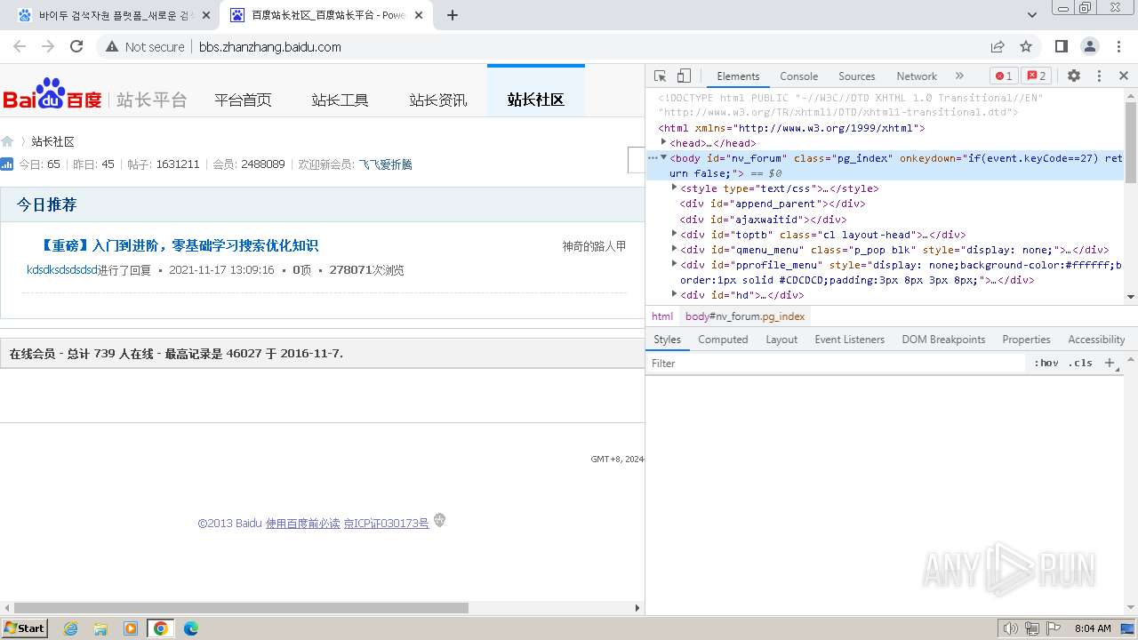
Task: Open the Chrome profile avatar
Action: coord(1090,47)
